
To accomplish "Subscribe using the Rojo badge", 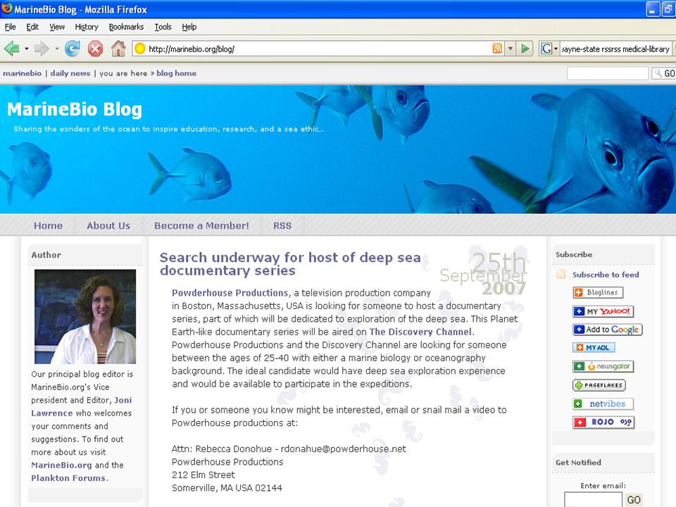I will coord(603,422).
